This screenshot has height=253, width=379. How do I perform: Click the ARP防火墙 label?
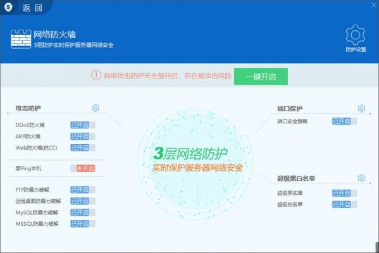pos(28,136)
